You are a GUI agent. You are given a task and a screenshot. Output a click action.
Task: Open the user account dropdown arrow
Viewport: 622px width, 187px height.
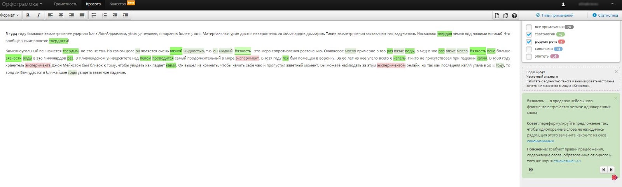612,4
